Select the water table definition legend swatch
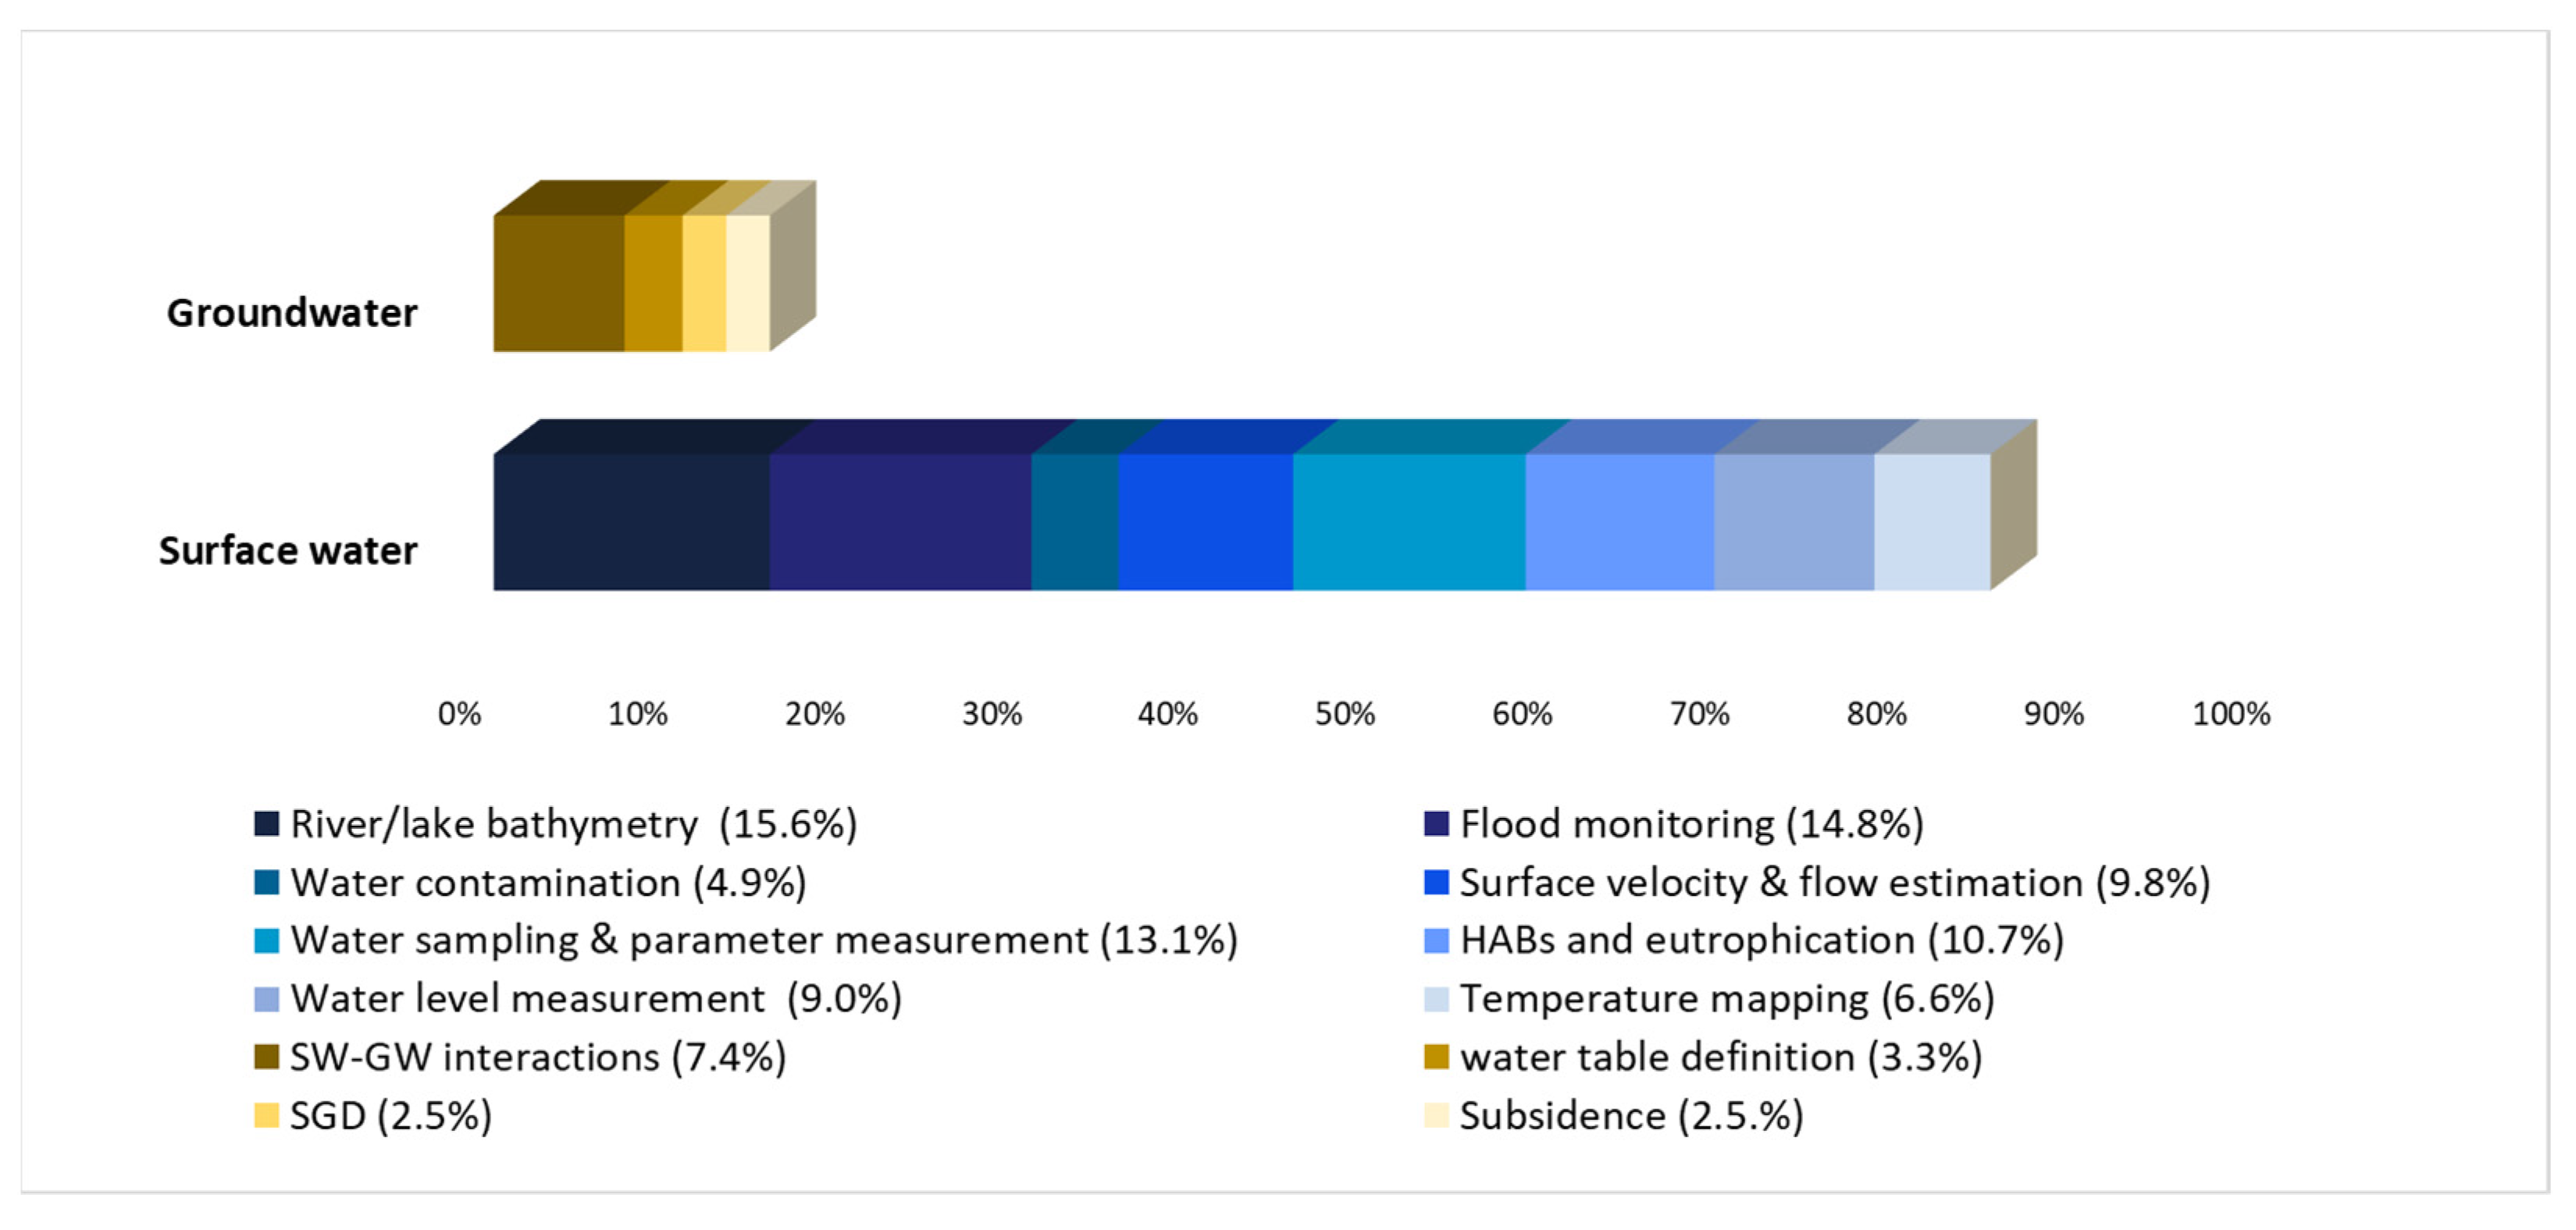2576x1230 pixels. 1436,1058
